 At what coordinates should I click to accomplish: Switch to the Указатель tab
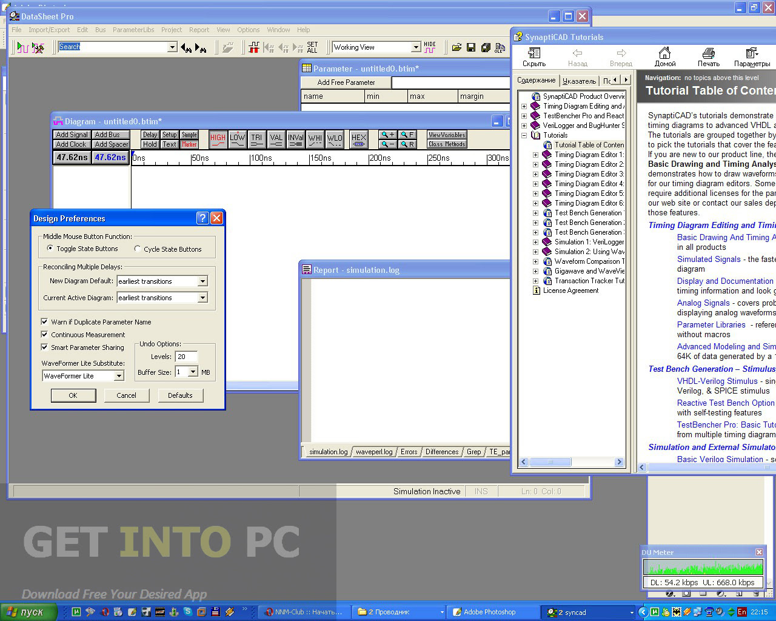point(579,81)
